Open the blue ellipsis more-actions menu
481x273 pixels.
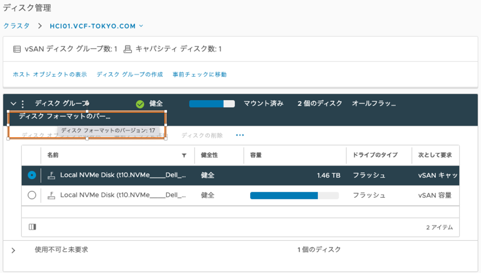[x=240, y=135]
